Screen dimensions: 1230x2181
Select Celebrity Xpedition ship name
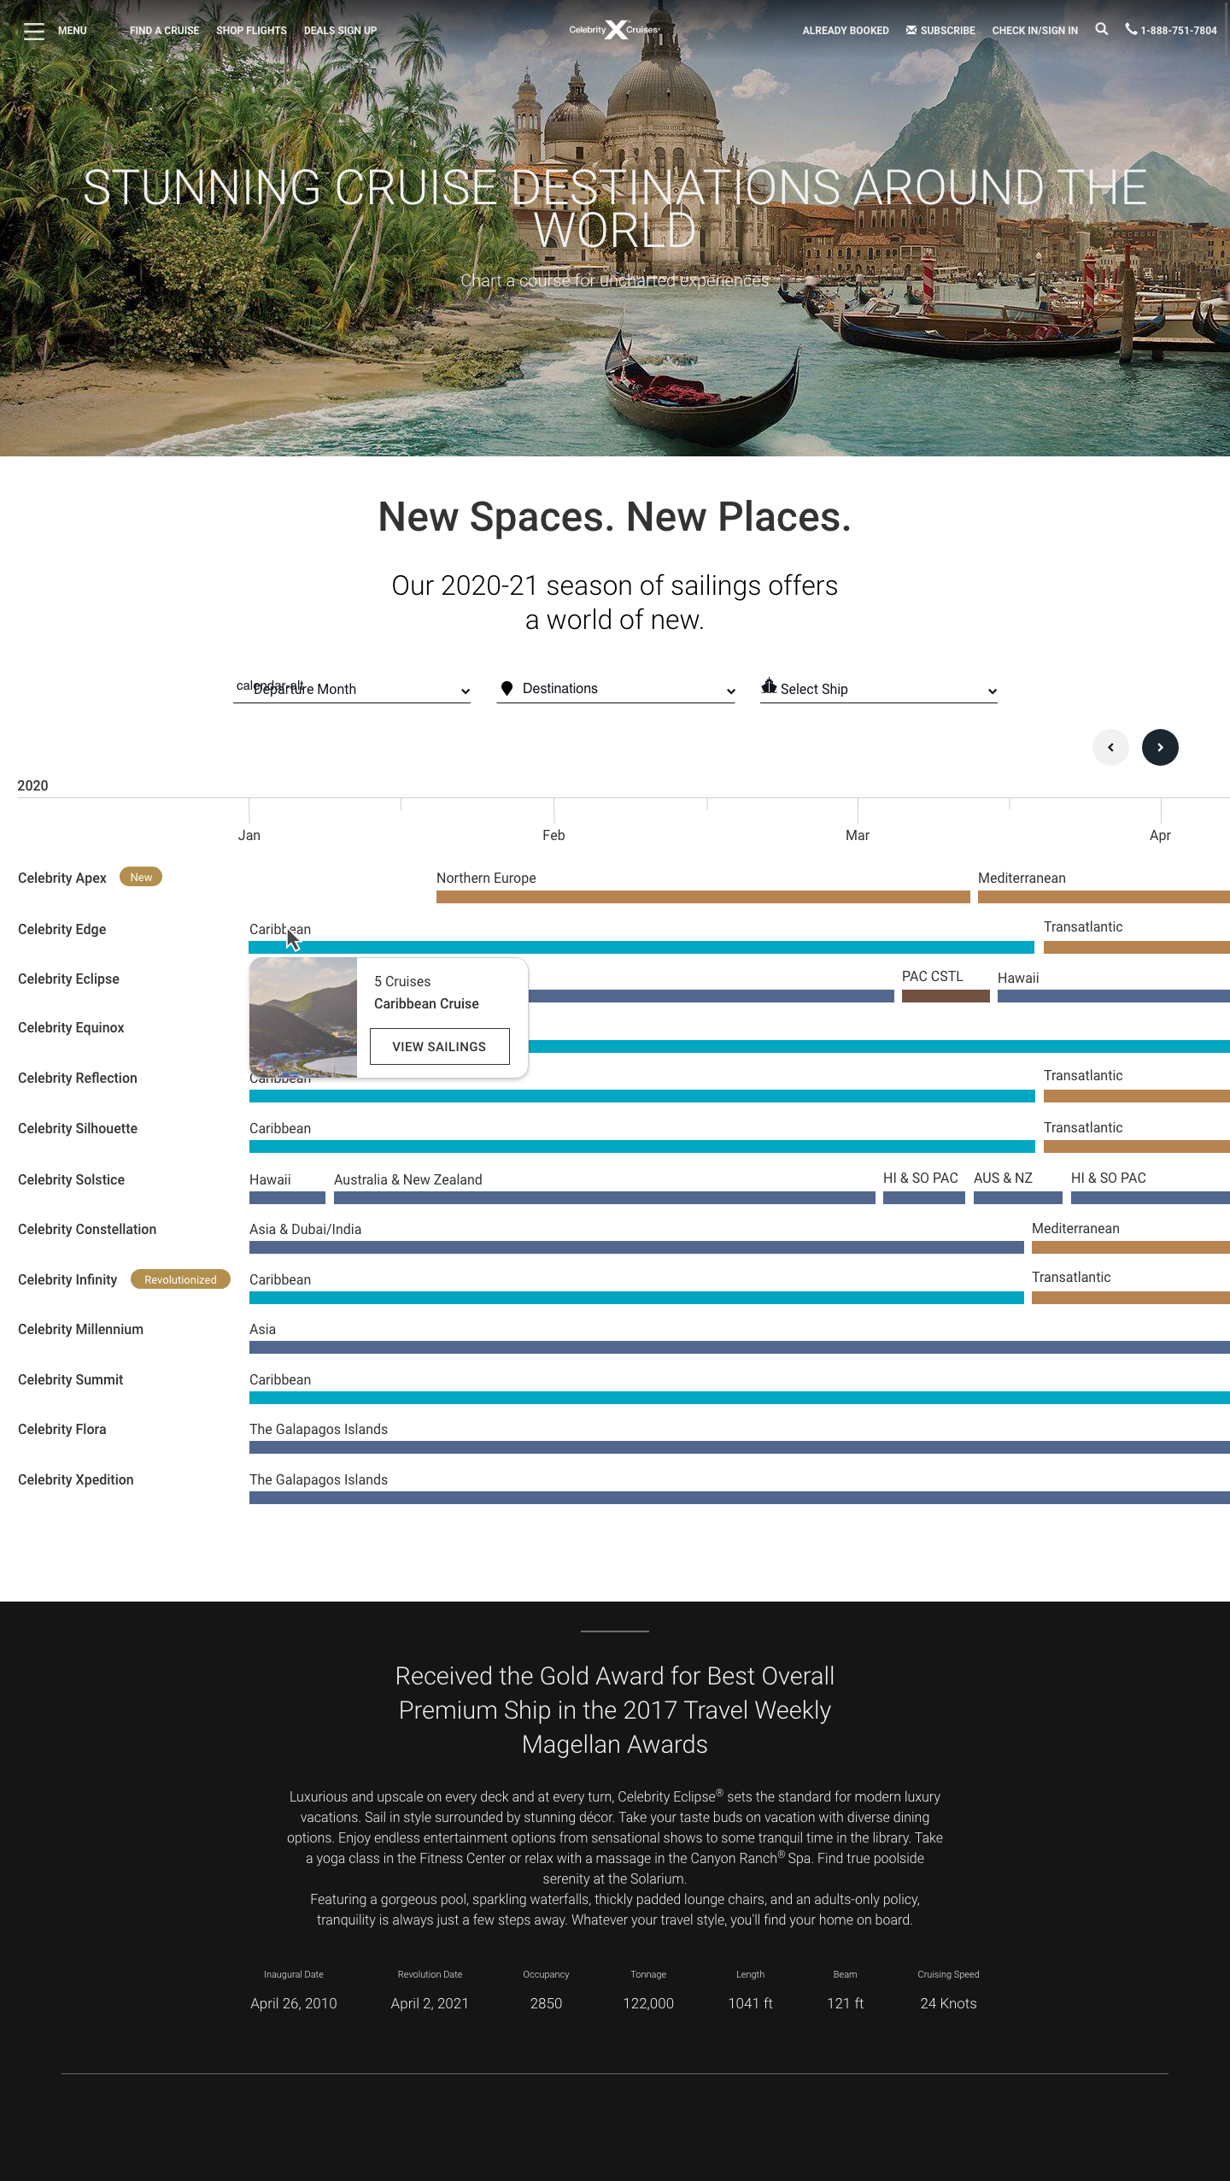coord(75,1480)
